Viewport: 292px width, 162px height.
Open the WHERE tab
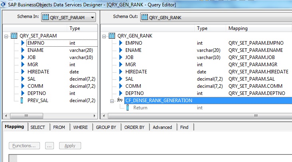(80, 127)
